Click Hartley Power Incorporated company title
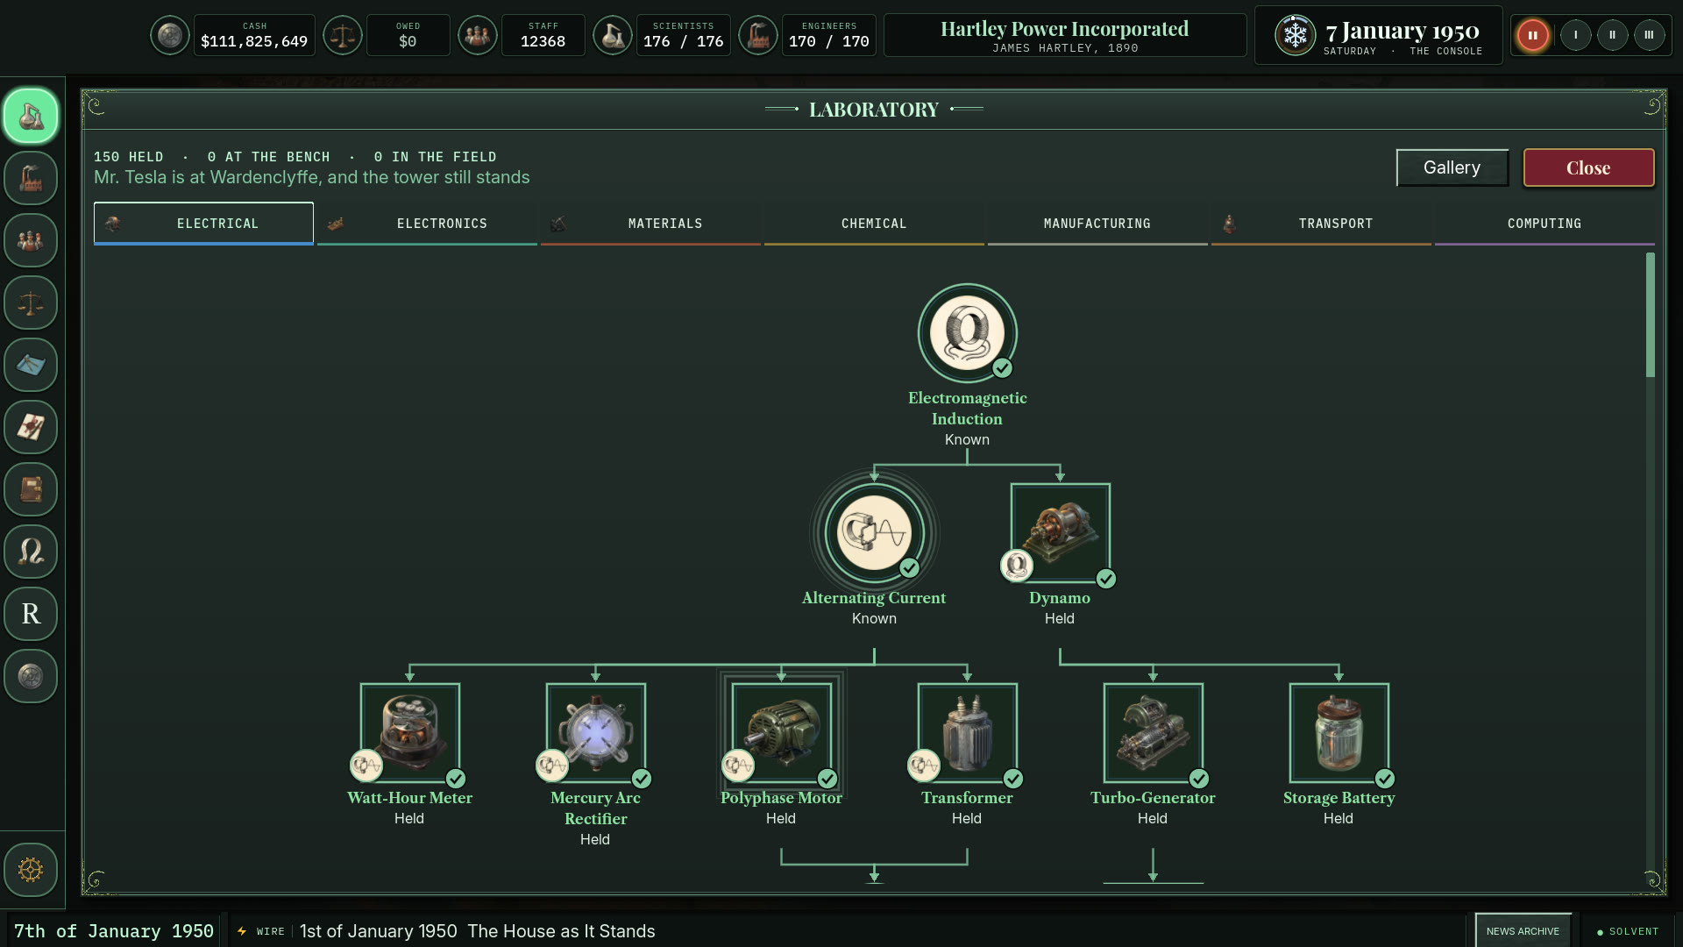The height and width of the screenshot is (947, 1683). click(x=1064, y=29)
